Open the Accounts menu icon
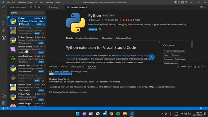The width and height of the screenshot is (208, 117). click(4, 96)
